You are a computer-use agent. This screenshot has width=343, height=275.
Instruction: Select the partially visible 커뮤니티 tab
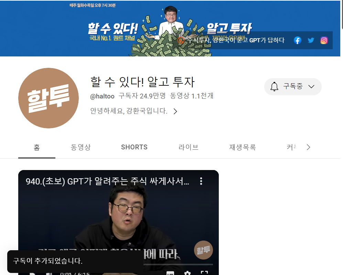[x=291, y=147]
